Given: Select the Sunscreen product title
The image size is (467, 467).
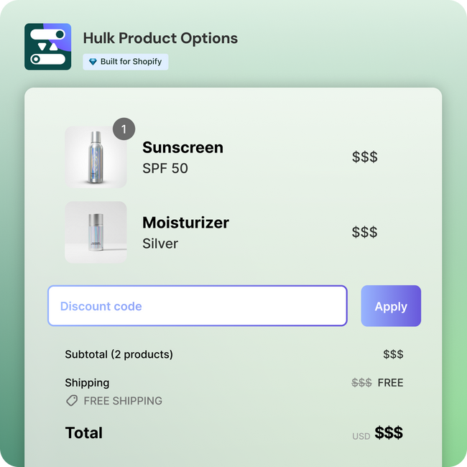Looking at the screenshot, I should (x=182, y=147).
